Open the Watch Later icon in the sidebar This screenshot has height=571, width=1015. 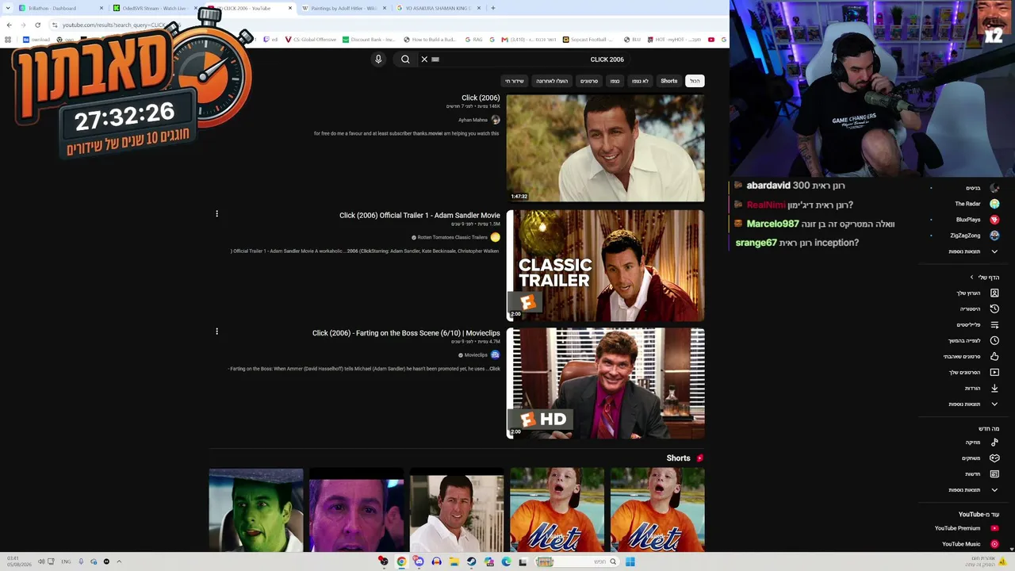tap(994, 341)
